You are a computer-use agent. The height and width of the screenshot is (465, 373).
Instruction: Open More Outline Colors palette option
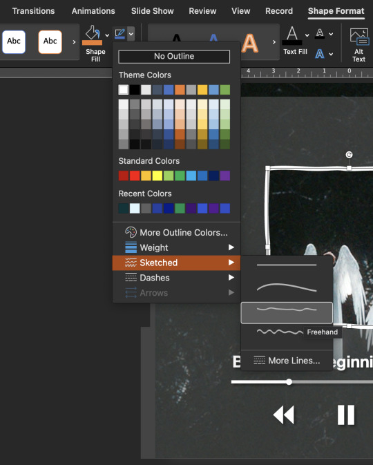click(176, 232)
